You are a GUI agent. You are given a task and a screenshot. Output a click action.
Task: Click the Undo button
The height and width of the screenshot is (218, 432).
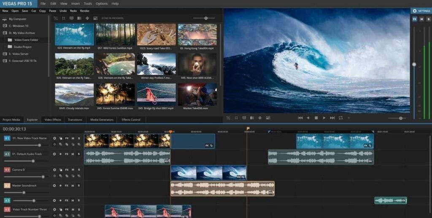pyautogui.click(x=63, y=11)
